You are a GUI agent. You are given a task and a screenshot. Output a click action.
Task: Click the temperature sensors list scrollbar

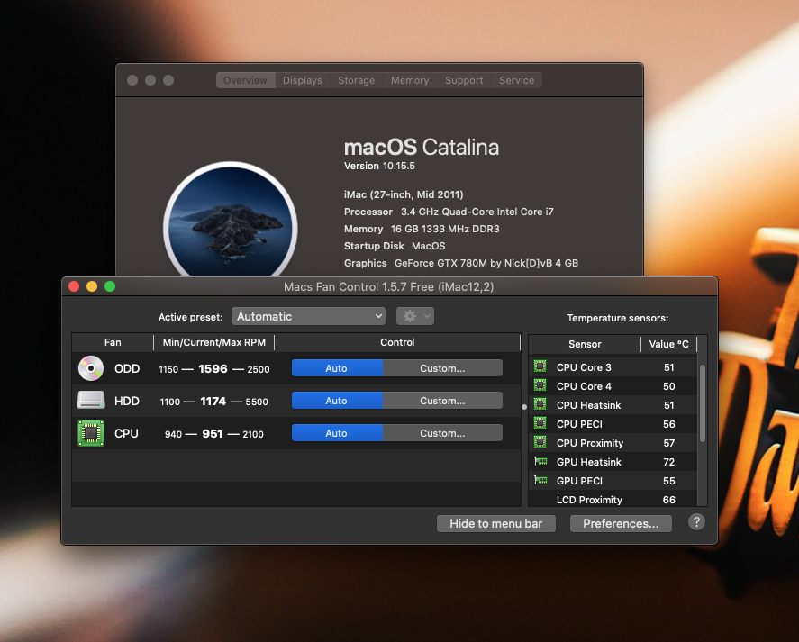[x=703, y=403]
